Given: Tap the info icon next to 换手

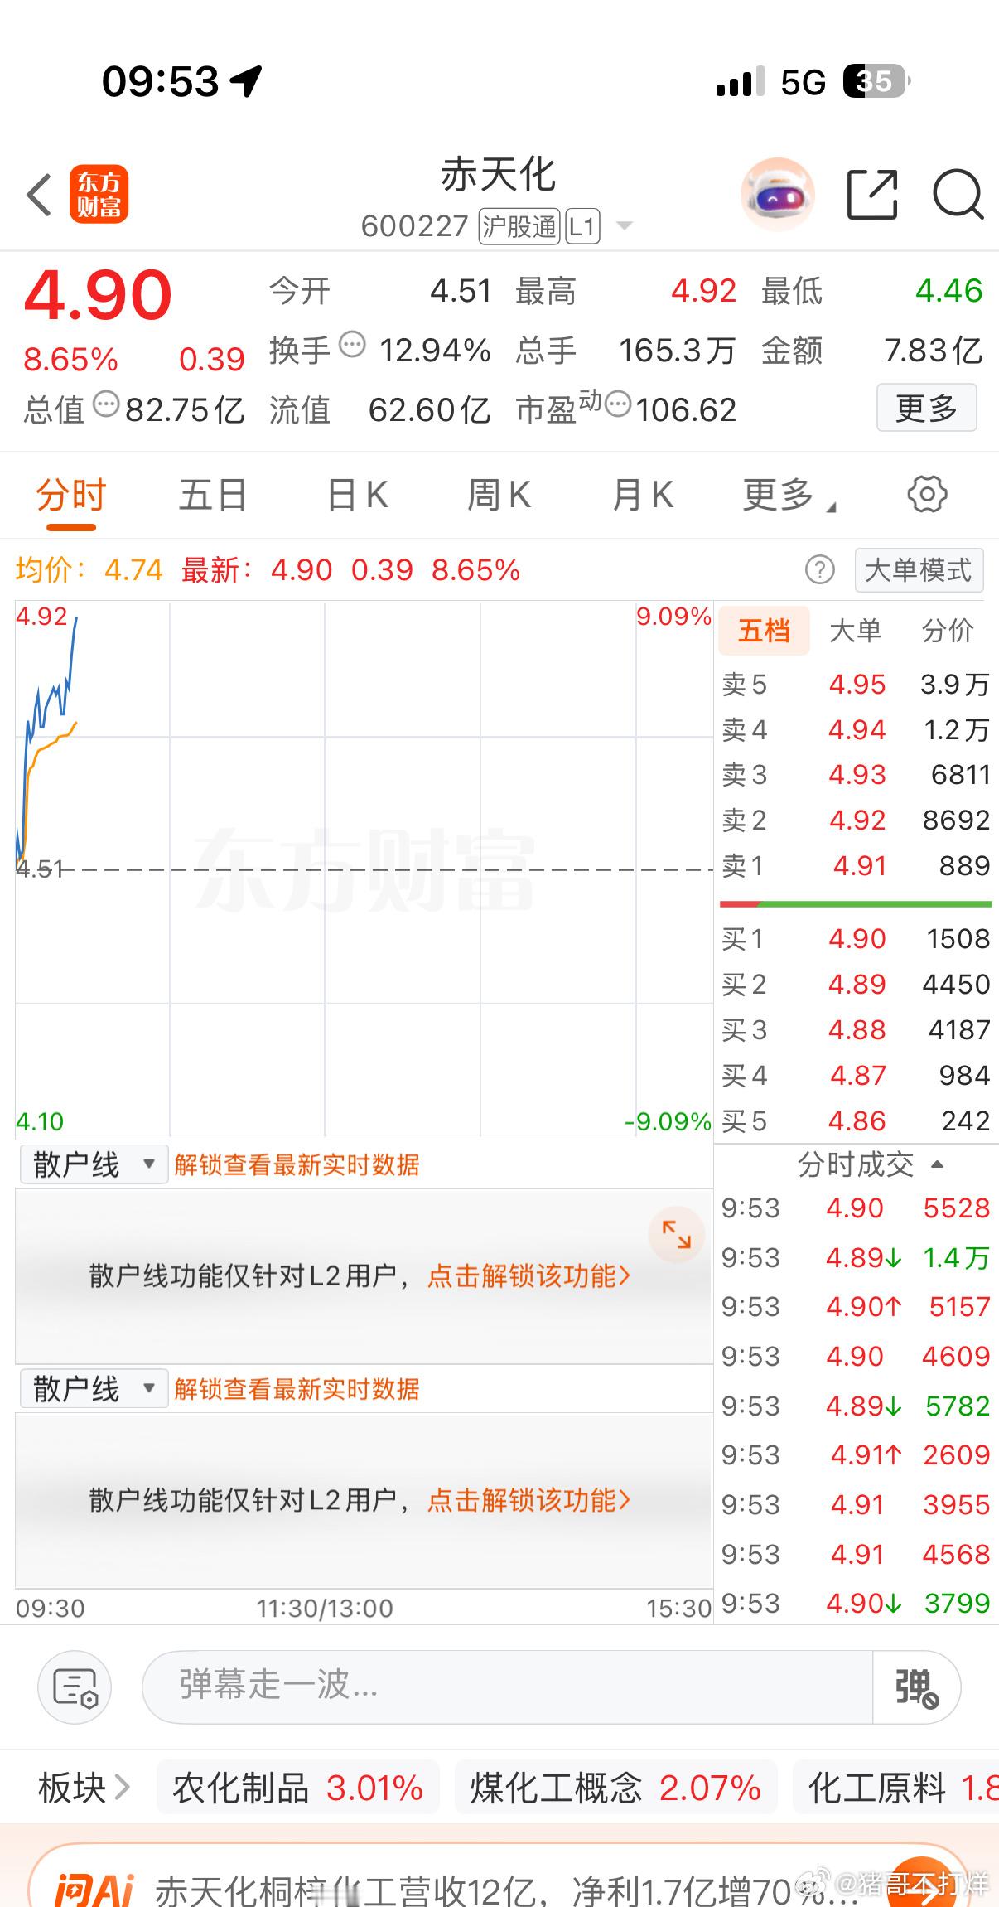Looking at the screenshot, I should click(352, 344).
